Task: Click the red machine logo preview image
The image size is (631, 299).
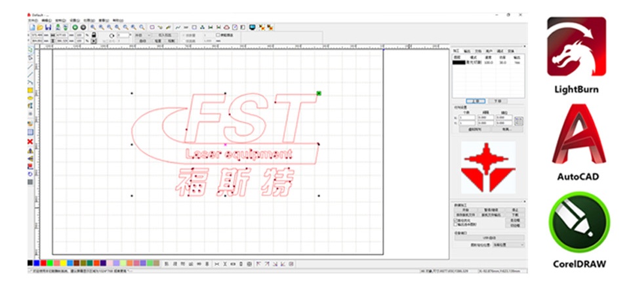Action: pos(488,167)
